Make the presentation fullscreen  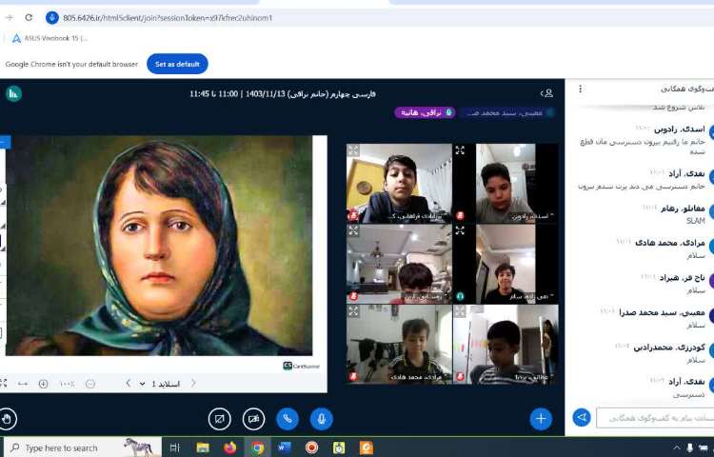tap(3, 384)
